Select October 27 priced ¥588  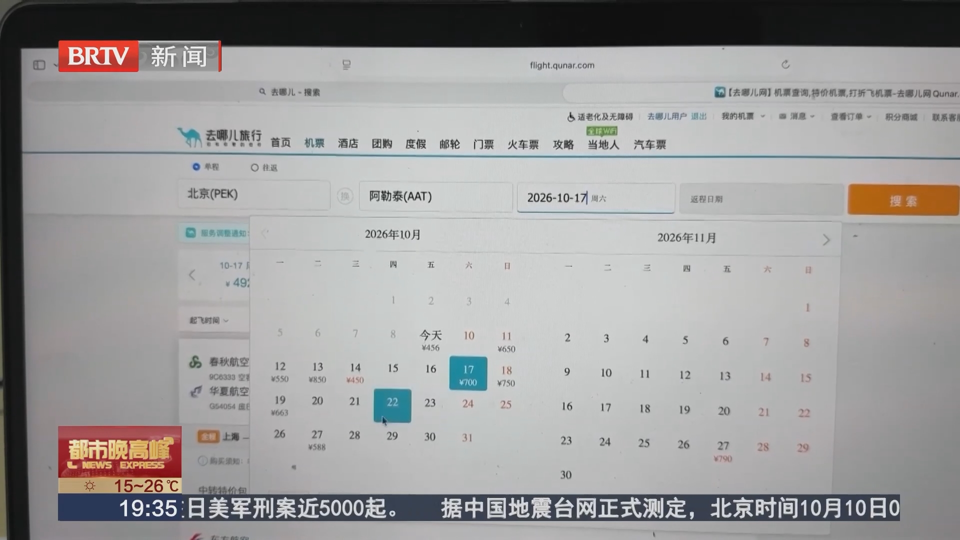coord(317,440)
